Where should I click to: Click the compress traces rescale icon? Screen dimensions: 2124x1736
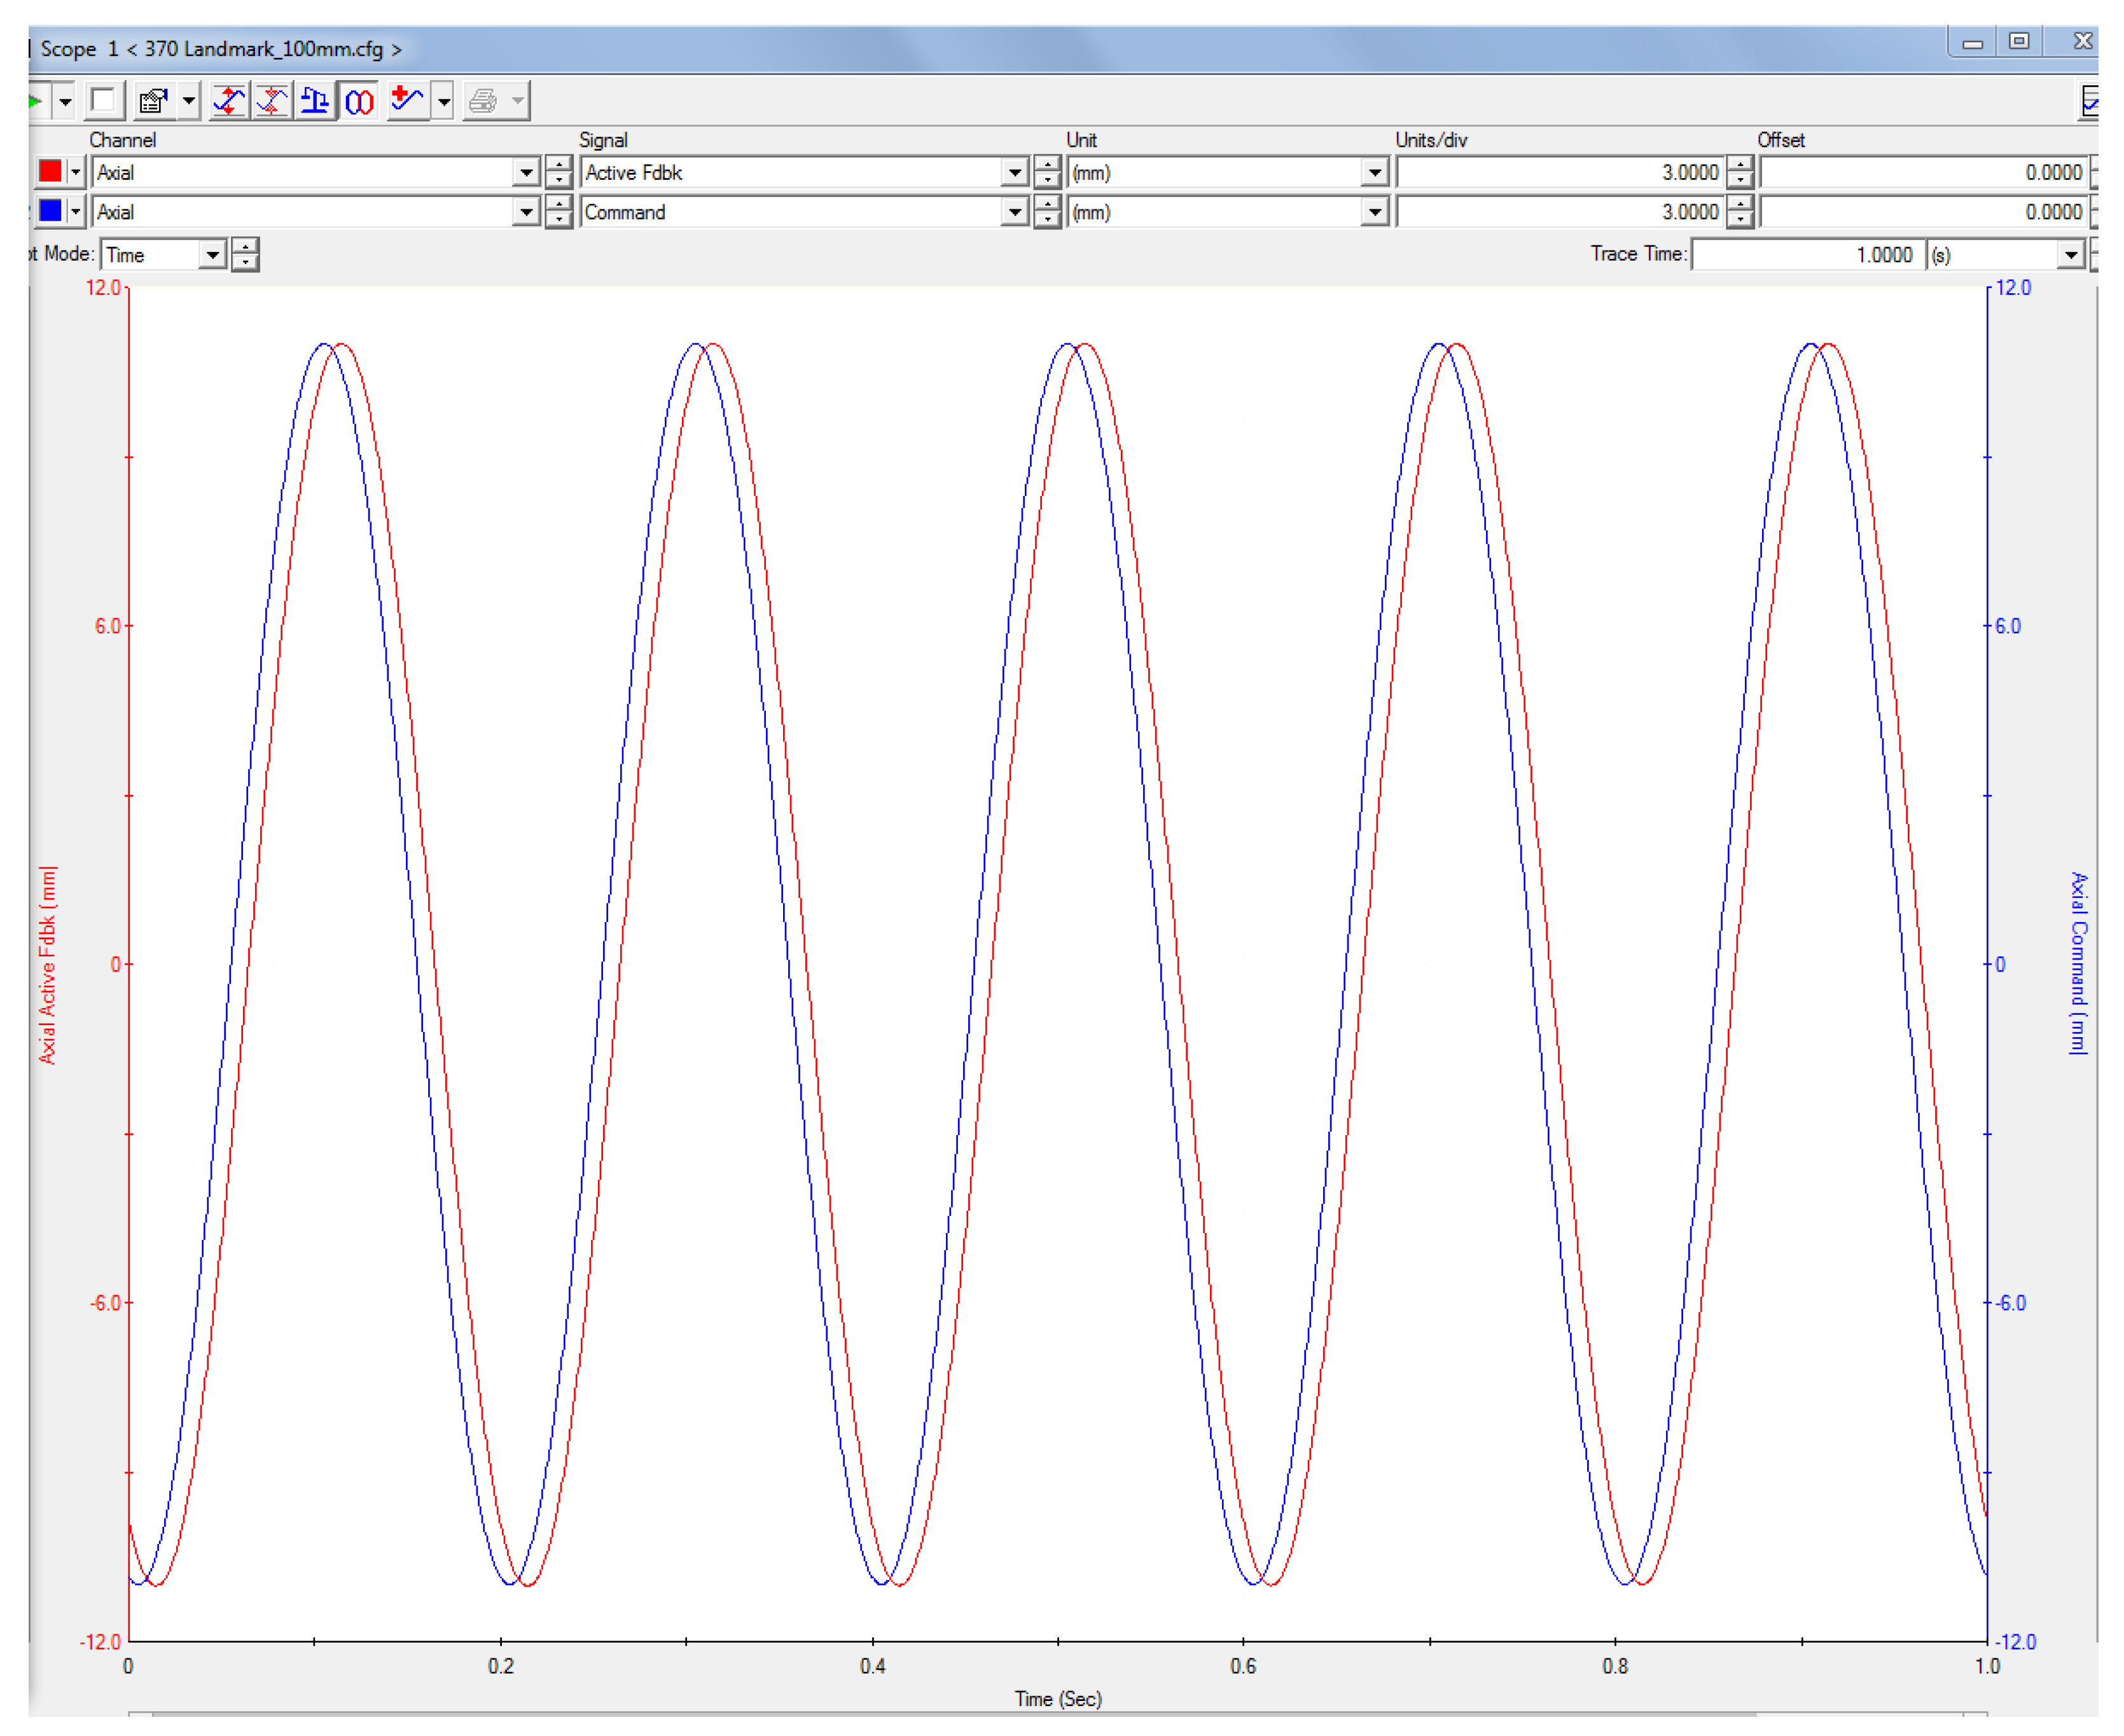pos(272,101)
